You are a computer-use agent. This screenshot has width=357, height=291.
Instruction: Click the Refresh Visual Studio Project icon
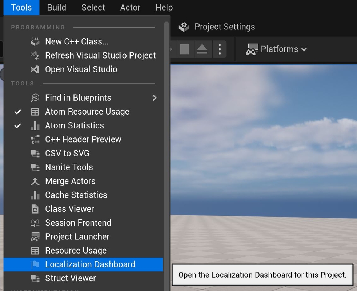[35, 55]
